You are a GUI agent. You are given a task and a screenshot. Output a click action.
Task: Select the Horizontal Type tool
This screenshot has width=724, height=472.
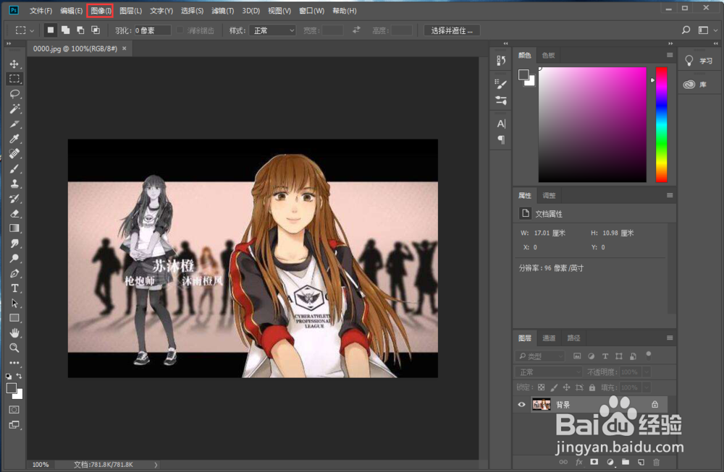(x=14, y=288)
